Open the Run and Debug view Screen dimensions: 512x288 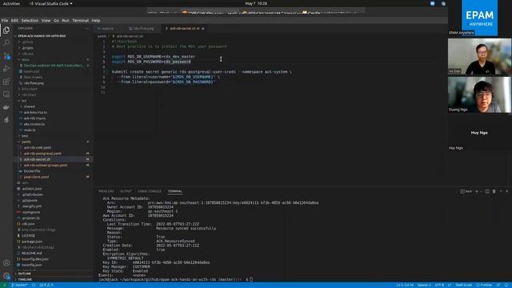coord(6,69)
